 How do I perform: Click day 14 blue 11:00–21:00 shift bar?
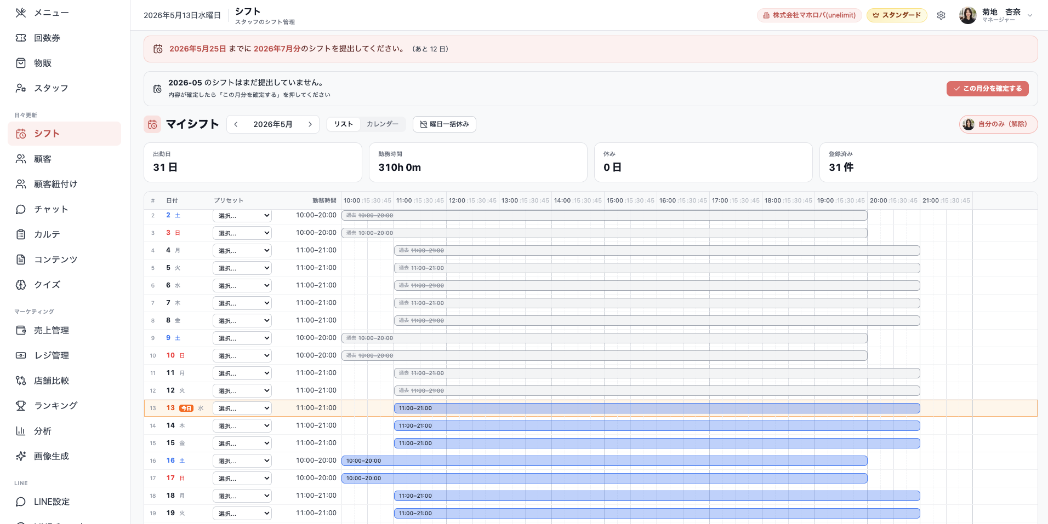pos(657,426)
